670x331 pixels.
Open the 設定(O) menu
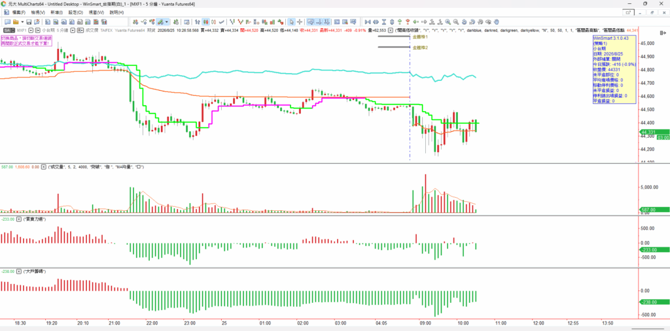point(76,13)
